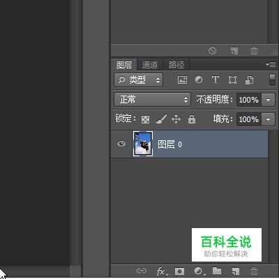Lock transparent pixels

pos(145,120)
